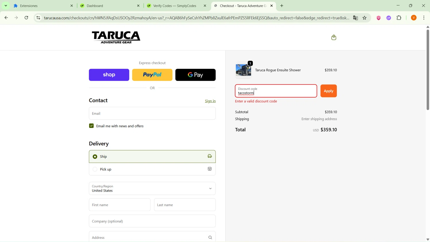Screen dimensions: 430x242
Task: Focus the Company (optional) field
Action: (x=152, y=221)
